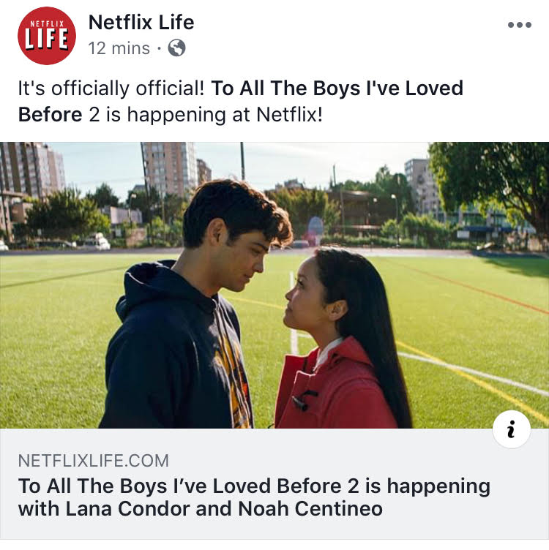549x550 pixels.
Task: Open the article headline about Lana Condor
Action: [x=254, y=497]
